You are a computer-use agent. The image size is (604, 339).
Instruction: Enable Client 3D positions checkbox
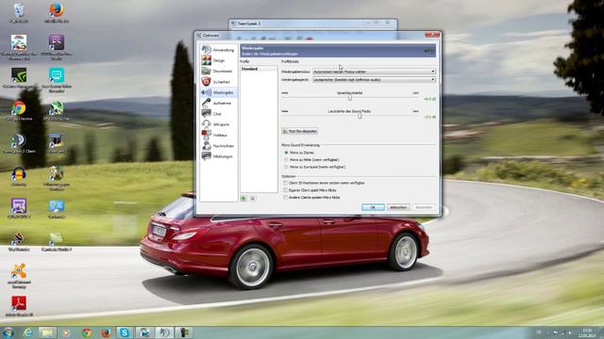point(285,183)
